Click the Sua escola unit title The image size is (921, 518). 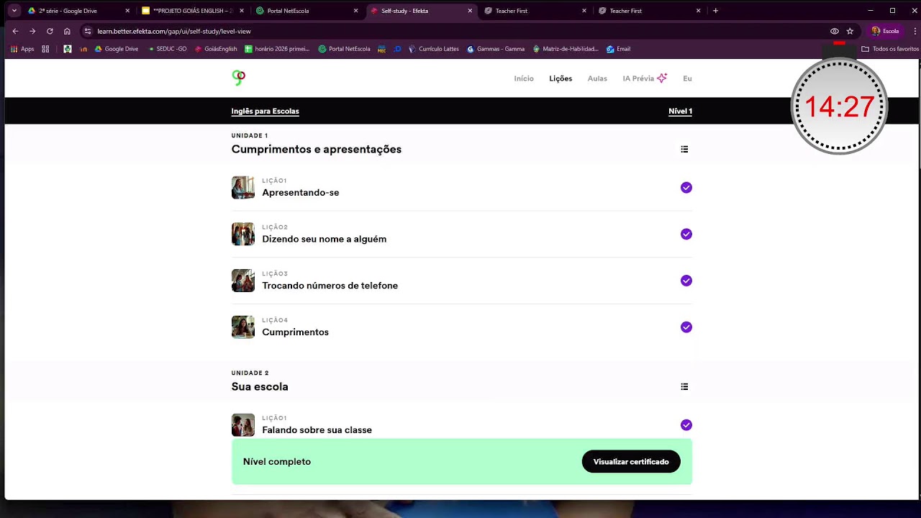coord(260,387)
